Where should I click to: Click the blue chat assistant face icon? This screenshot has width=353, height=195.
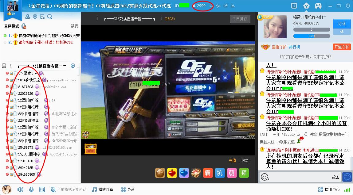pos(347,177)
